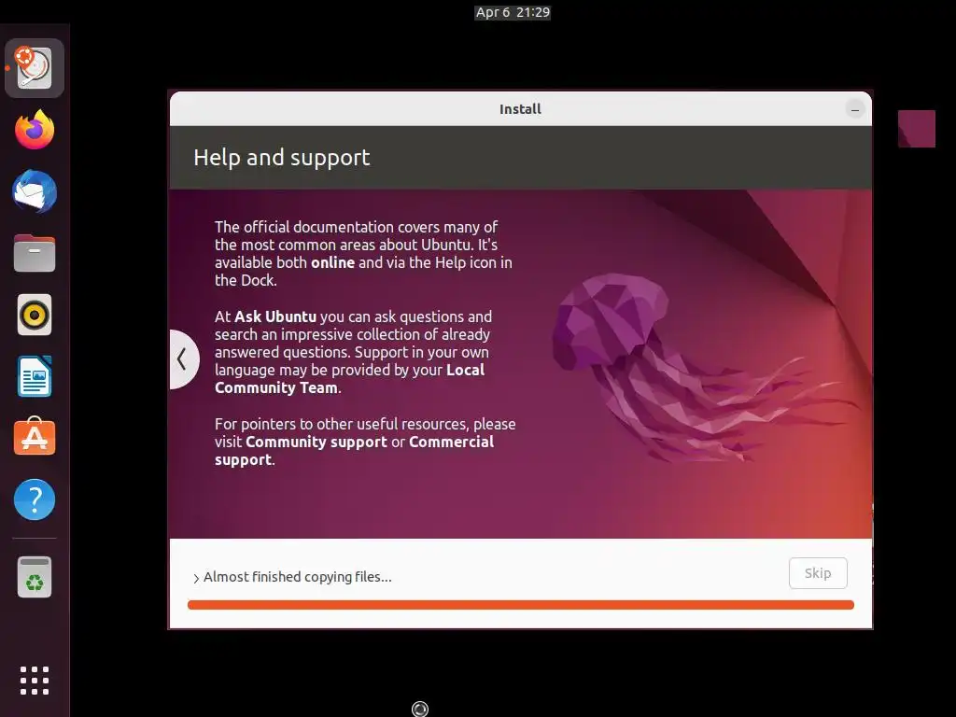Visit the Community support link
Screen dimensions: 956x717
(x=316, y=442)
